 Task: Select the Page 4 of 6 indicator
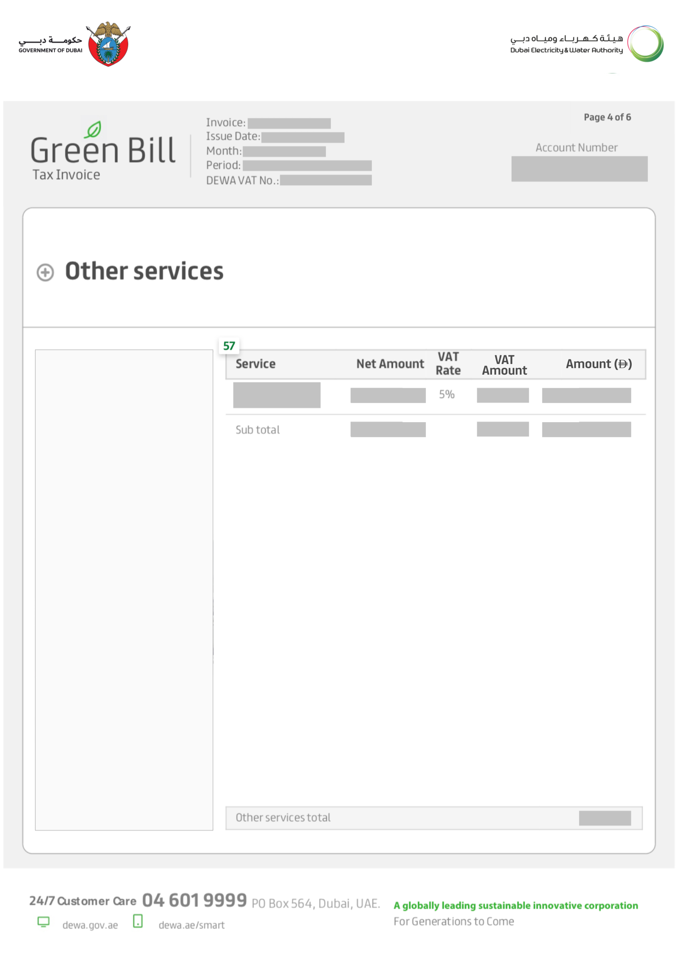tap(607, 117)
